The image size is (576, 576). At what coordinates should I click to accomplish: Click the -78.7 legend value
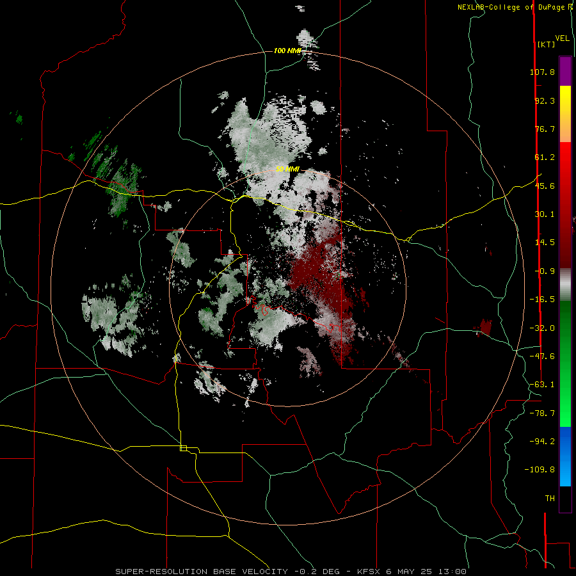(x=542, y=413)
